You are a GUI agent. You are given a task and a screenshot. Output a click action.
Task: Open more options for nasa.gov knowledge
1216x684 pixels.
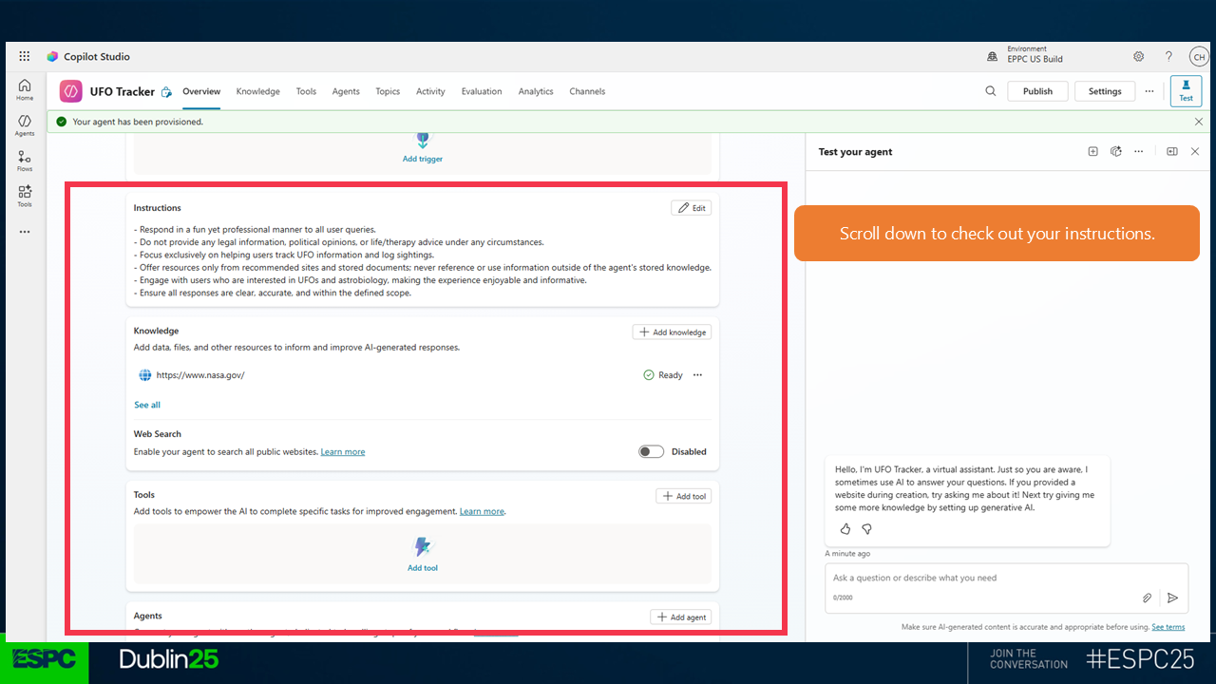click(697, 375)
